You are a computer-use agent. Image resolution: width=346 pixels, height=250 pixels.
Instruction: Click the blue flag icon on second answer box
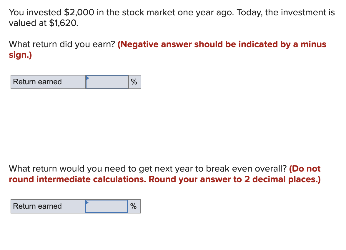tap(87, 202)
